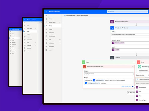Click the Learn icon in the front window
Image resolution: width=149 pixels, height=111 pixels.
(46, 50)
